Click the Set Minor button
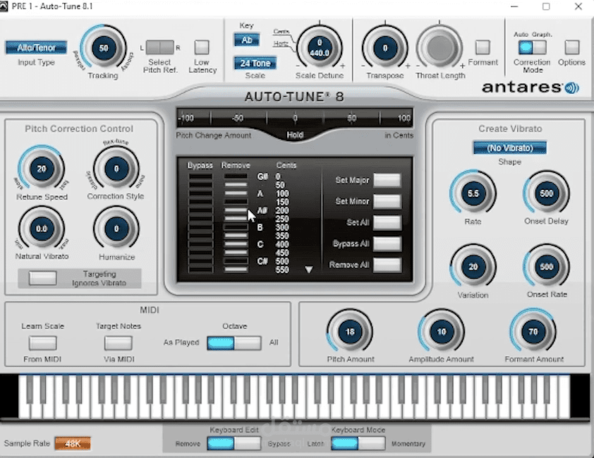 (387, 201)
